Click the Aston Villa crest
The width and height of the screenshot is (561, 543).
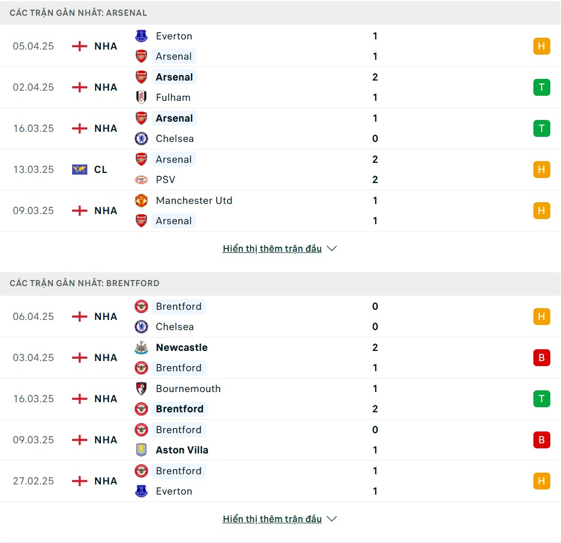[x=141, y=450]
